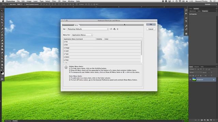This screenshot has width=218, height=122.
Task: Open the Character panel 'A' icon
Action: point(186,18)
